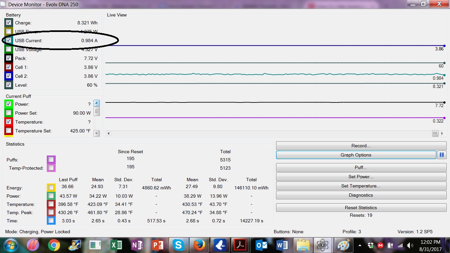The height and width of the screenshot is (253, 450).
Task: Launch Skype from the taskbar
Action: tap(178, 245)
